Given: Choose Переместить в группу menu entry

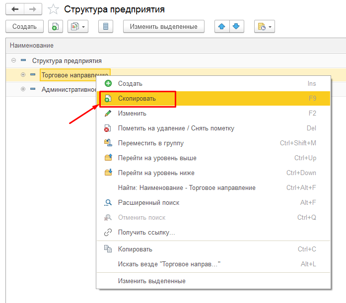Looking at the screenshot, I should coord(213,143).
